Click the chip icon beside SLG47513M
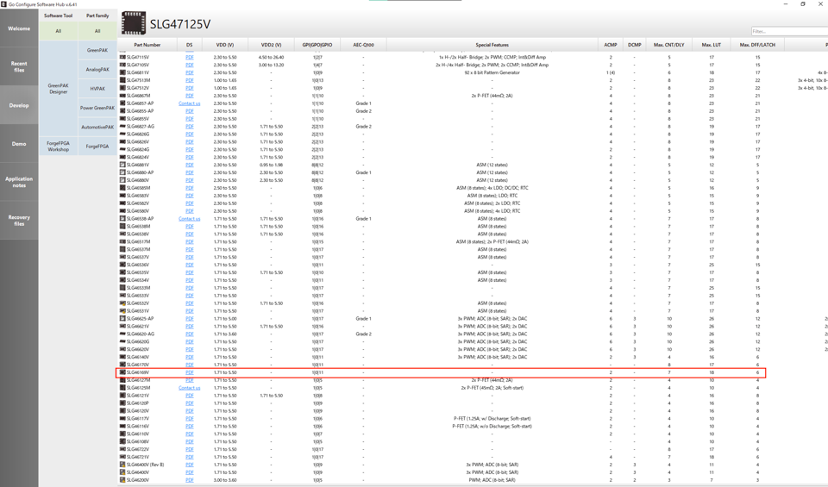Viewport: 828px width, 487px height. click(122, 80)
